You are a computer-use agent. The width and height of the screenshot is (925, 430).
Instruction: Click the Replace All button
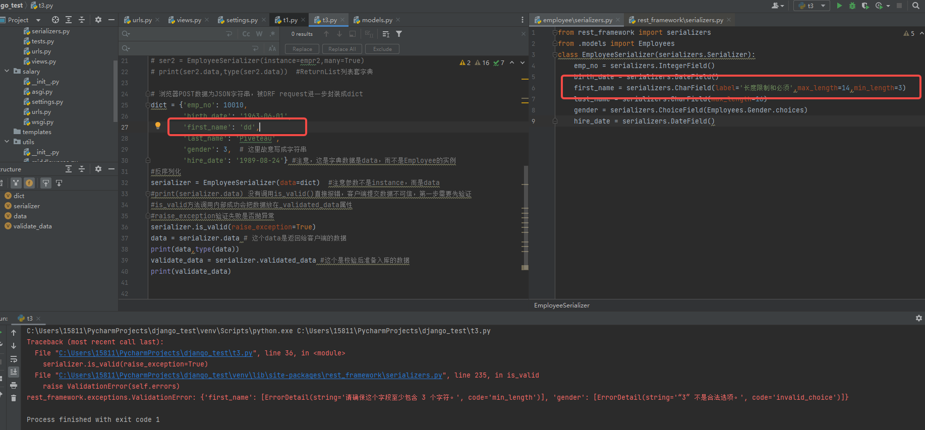[342, 49]
